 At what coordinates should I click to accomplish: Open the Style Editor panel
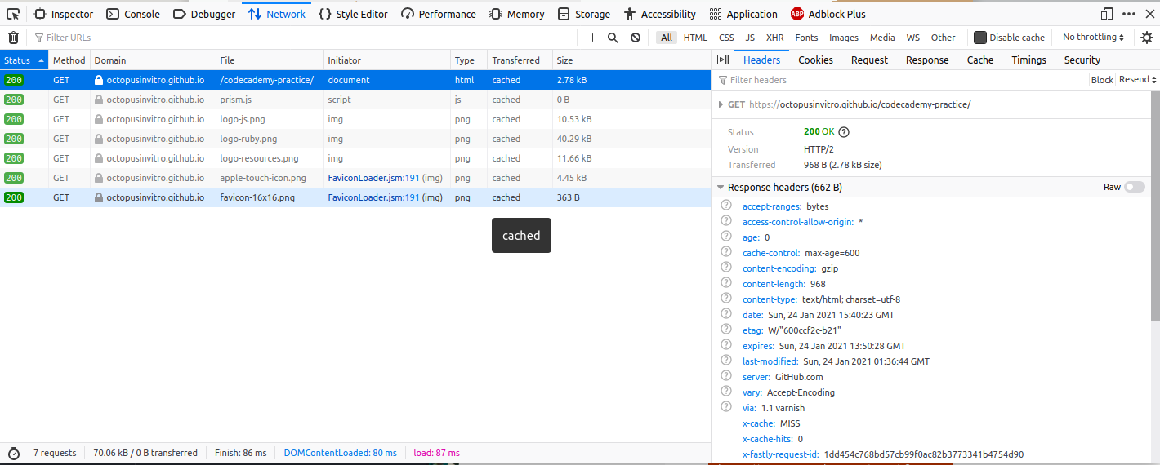pyautogui.click(x=353, y=14)
